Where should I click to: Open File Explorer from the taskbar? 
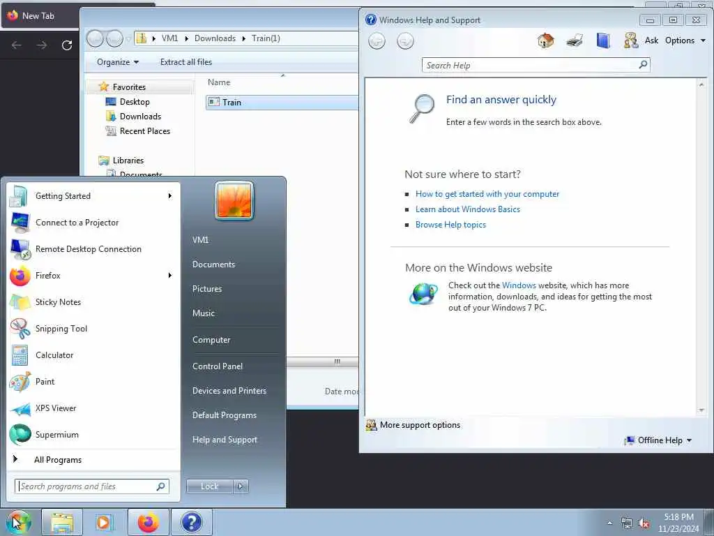coord(62,522)
